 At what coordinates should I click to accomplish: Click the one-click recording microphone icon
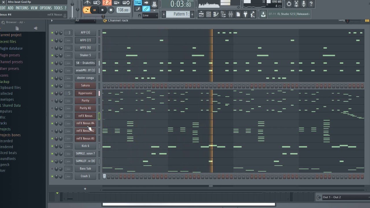[304, 4]
